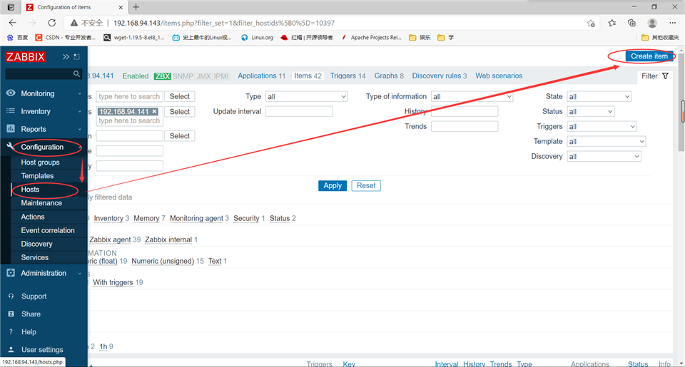Open a new browser tab
The height and width of the screenshot is (367, 685).
coord(136,7)
